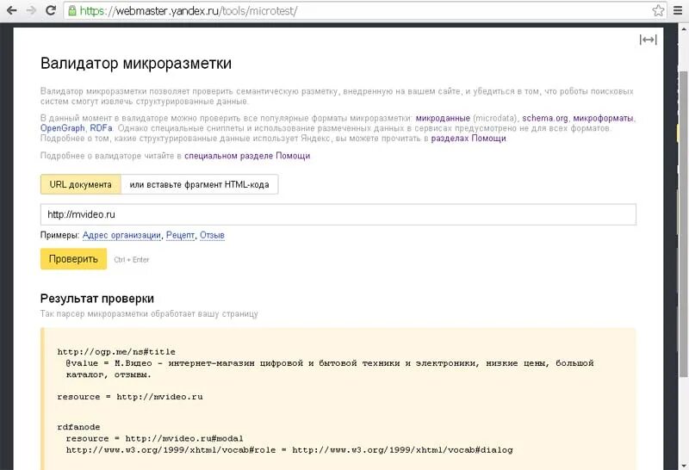Open the 'Отзыв' example link
This screenshot has width=689, height=470.
212,236
